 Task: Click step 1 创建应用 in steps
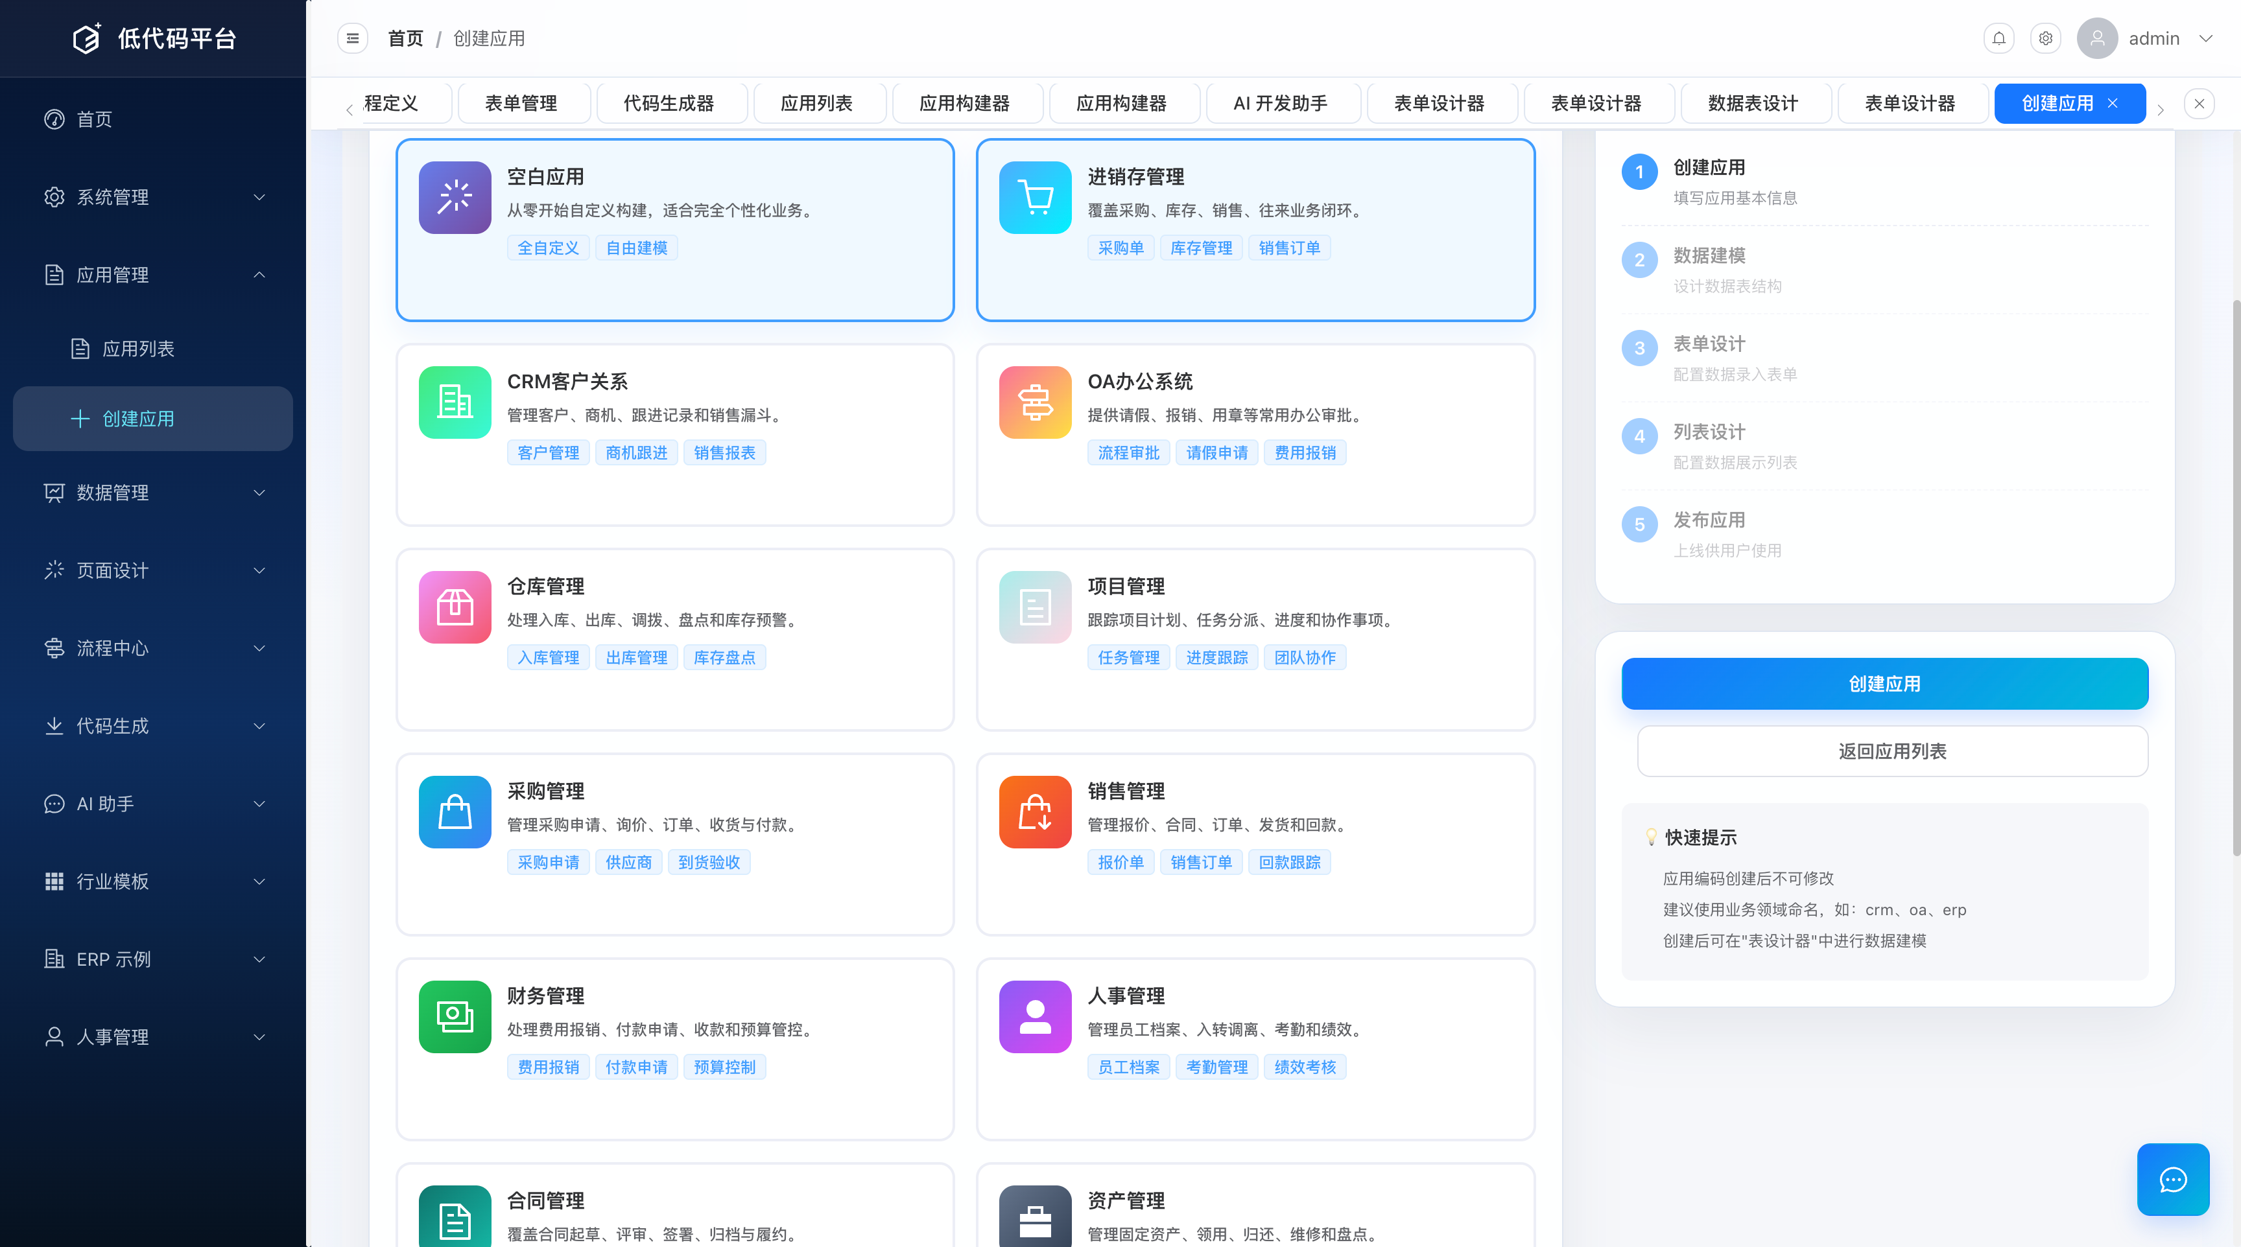1885,181
